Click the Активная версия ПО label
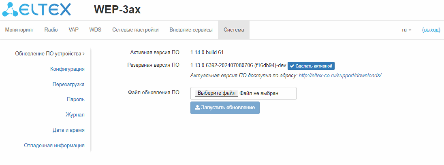The image size is (444, 165). click(x=155, y=52)
